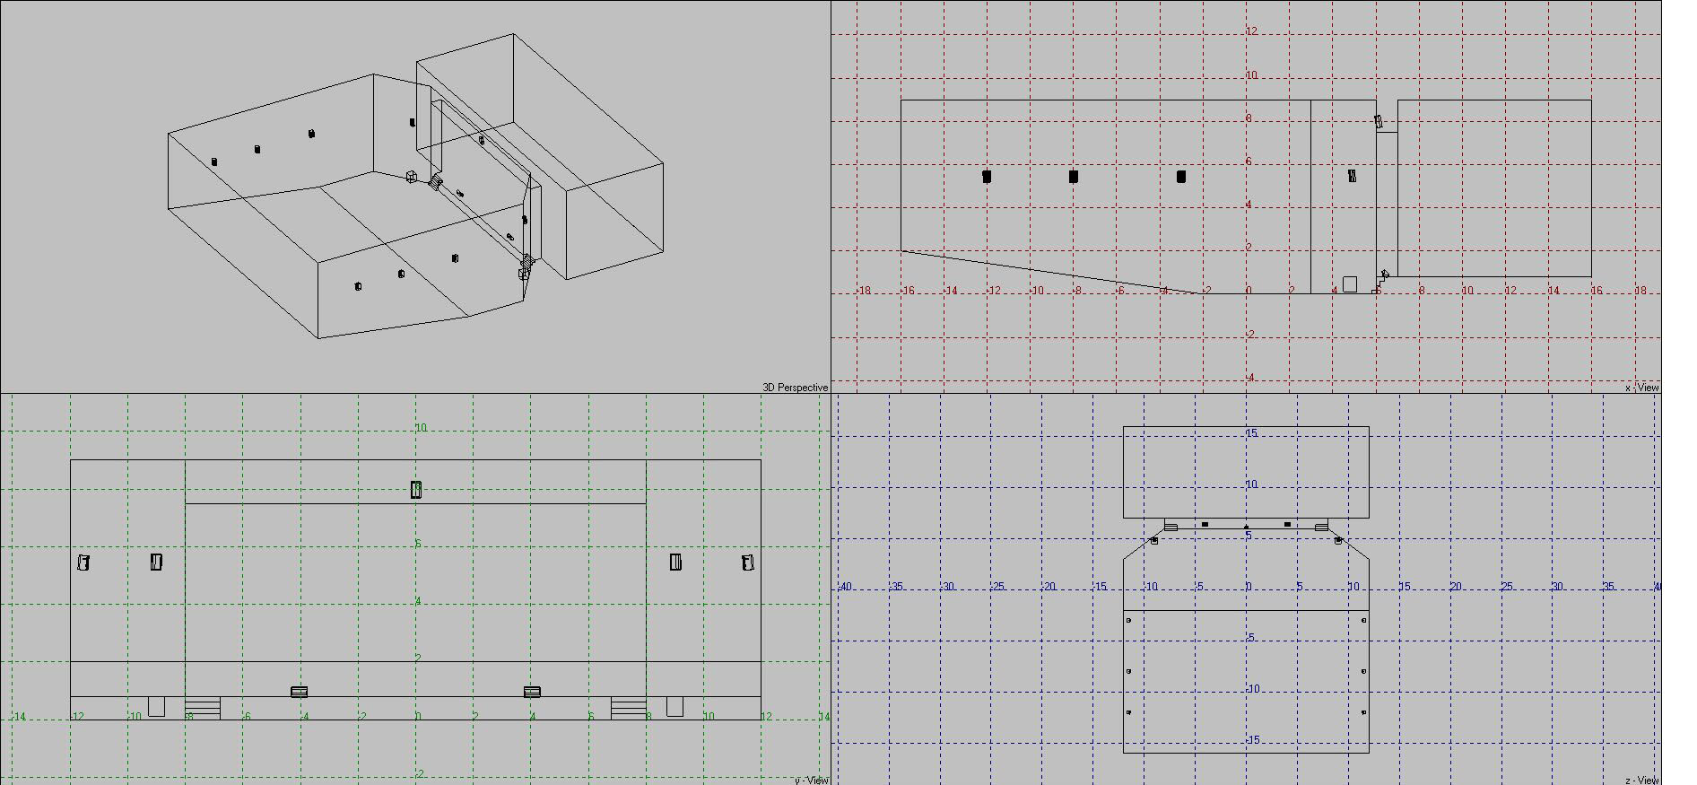Screen dimensions: 1697x785
Task: Click the z - View viewport label
Action: [1641, 780]
